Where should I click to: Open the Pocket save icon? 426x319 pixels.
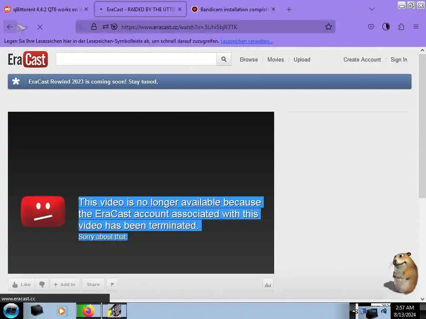371,27
